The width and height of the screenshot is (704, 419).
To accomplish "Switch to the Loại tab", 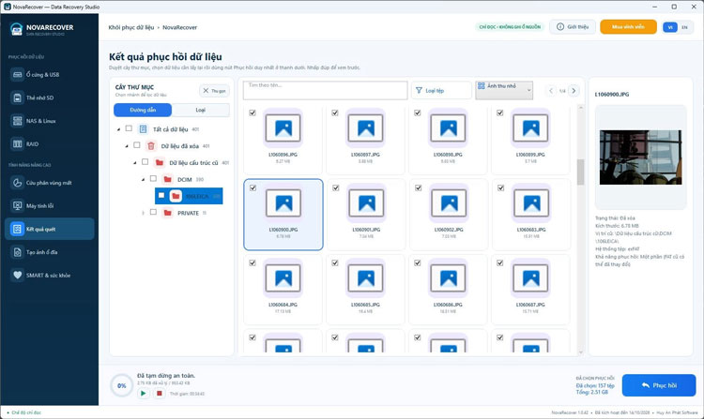I will point(200,110).
